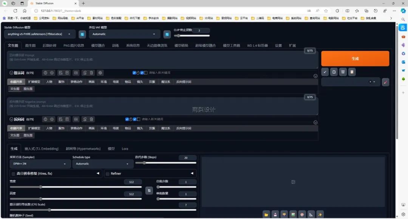Click the orange 生成 generate button
The width and height of the screenshot is (408, 219).
pyautogui.click(x=355, y=59)
